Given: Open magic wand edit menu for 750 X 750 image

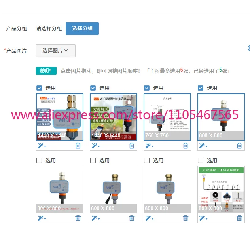Looking at the screenshot, I should [150, 146].
